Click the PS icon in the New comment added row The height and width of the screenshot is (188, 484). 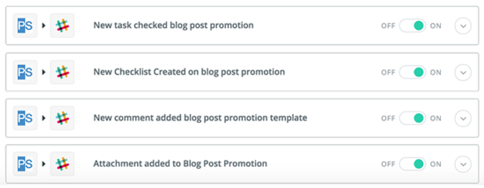tap(25, 118)
